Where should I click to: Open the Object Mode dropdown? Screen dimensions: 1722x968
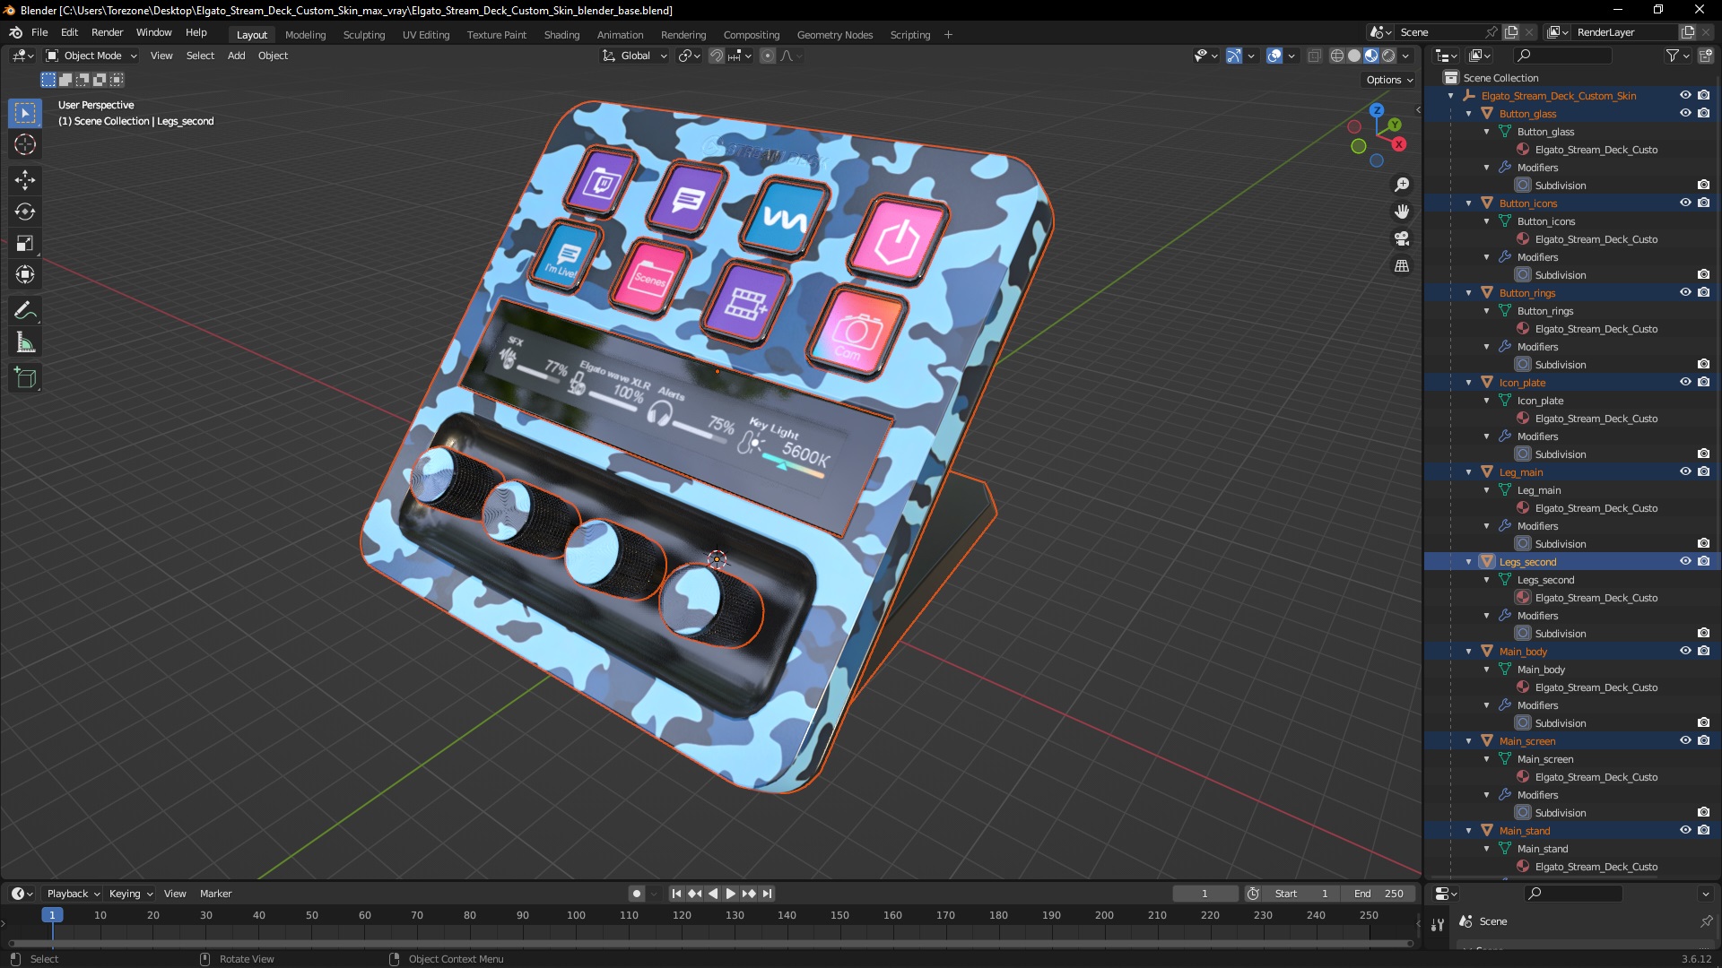[91, 56]
